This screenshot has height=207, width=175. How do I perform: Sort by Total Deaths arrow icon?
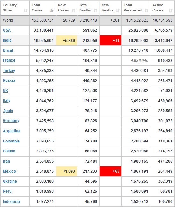click(x=95, y=10)
